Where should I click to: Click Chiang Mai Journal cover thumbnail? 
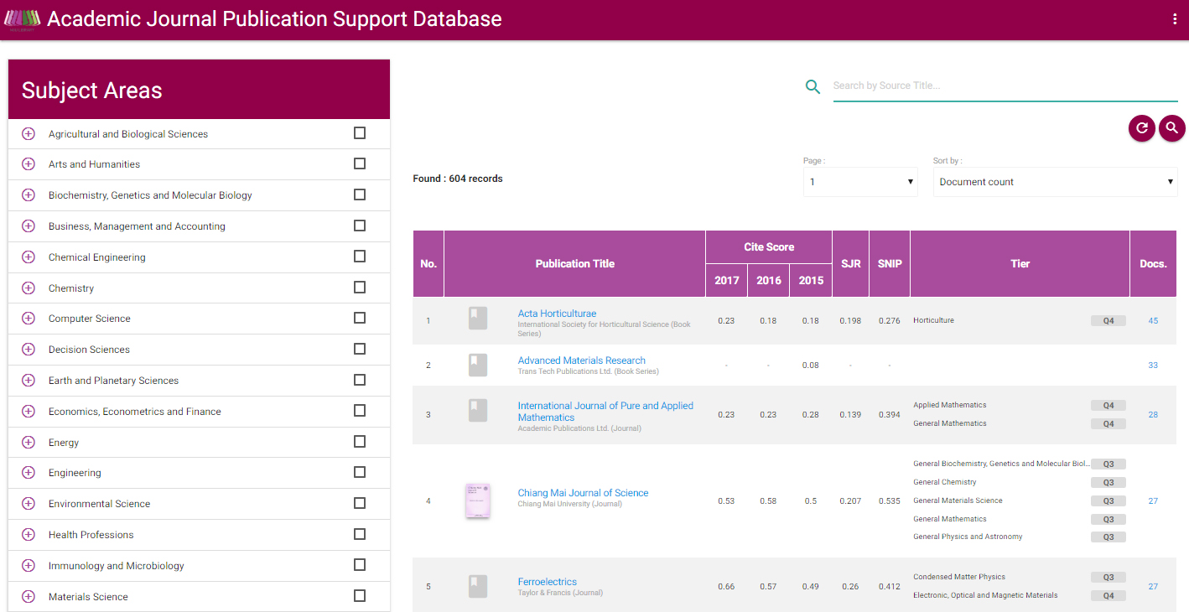tap(477, 500)
